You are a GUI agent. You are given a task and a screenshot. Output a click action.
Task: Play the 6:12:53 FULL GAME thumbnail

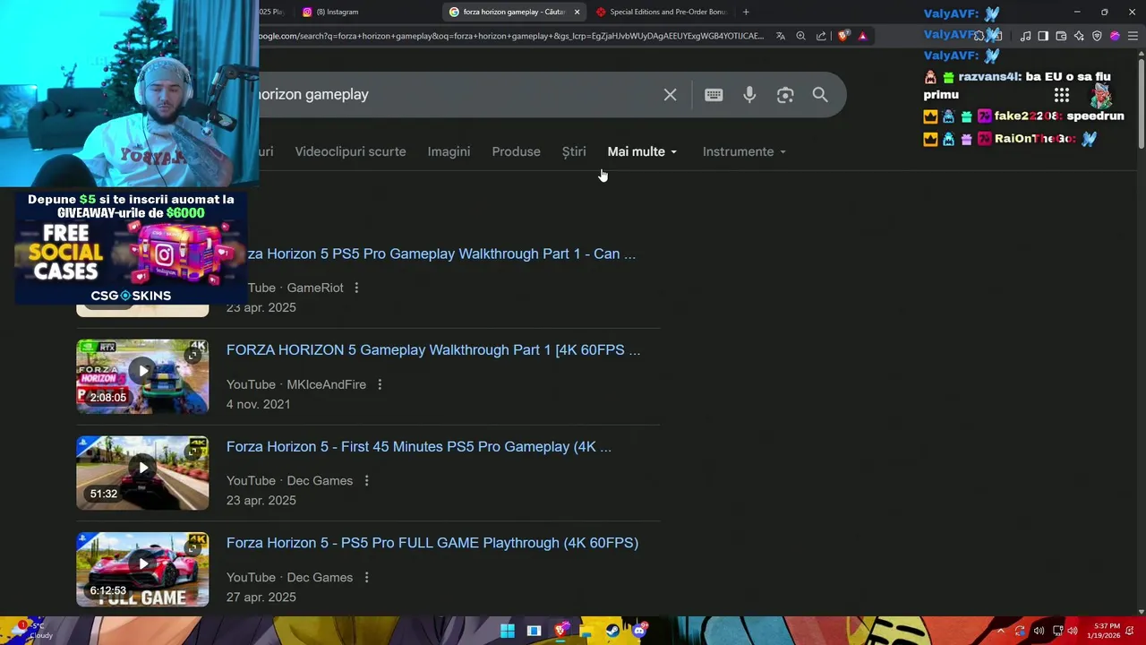[142, 570]
